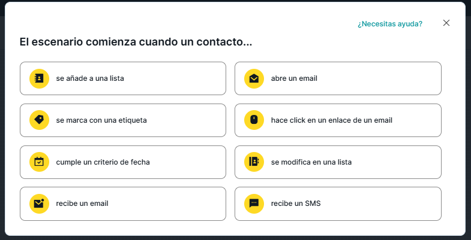The image size is (471, 240).
Task: Select 'hace click en un enlace de un email'
Action: [331, 120]
